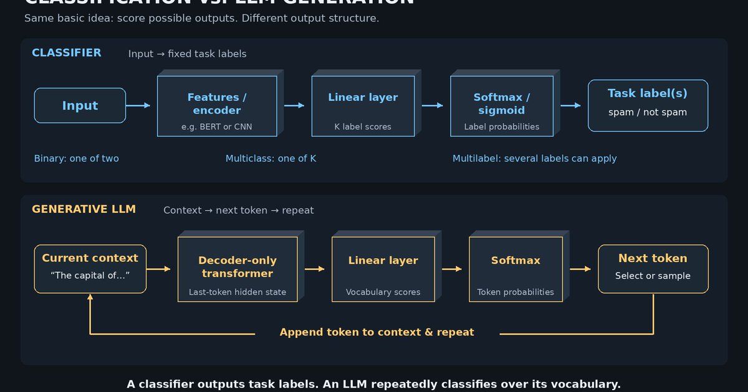Select the orange Softmax block
This screenshot has width=748, height=392.
pyautogui.click(x=515, y=269)
